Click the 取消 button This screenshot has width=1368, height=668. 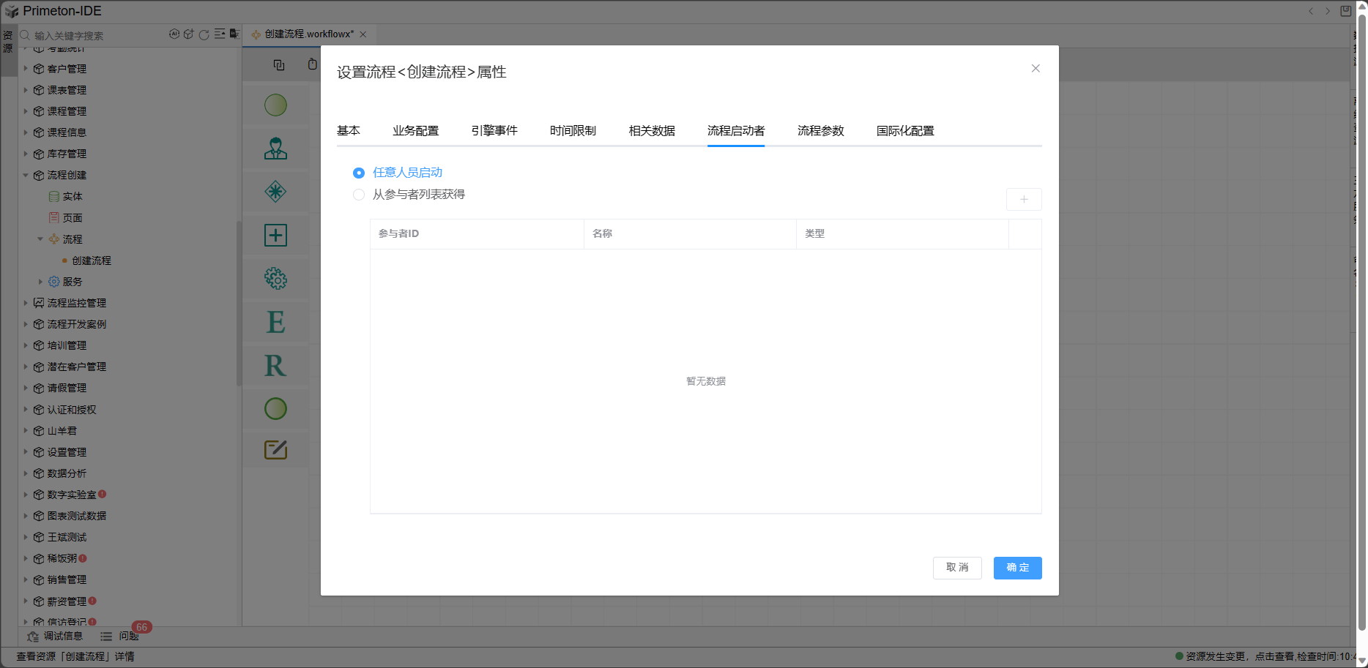(x=956, y=568)
